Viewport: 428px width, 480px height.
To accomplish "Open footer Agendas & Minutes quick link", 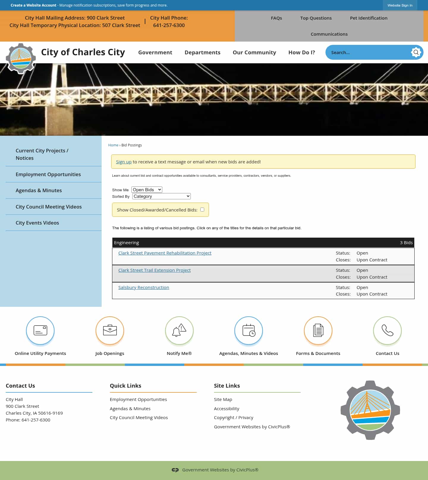I will [x=130, y=409].
